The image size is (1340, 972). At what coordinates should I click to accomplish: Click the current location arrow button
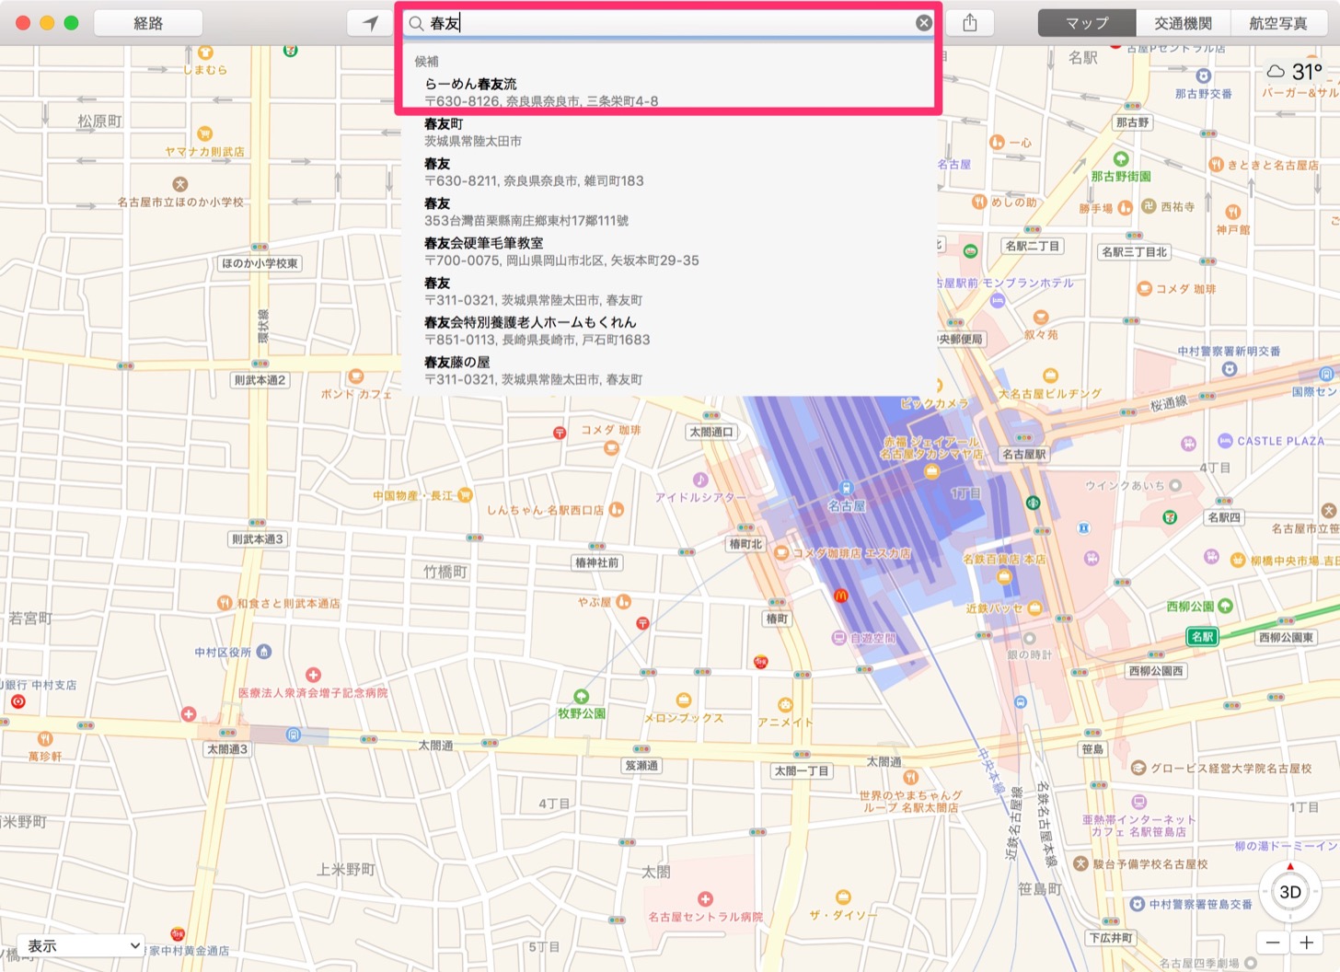point(370,23)
